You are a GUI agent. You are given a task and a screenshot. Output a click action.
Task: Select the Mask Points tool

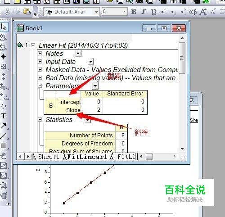pos(4,87)
